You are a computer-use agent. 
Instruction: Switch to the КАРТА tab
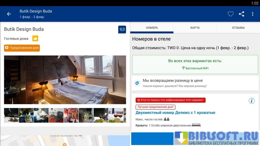195,28
